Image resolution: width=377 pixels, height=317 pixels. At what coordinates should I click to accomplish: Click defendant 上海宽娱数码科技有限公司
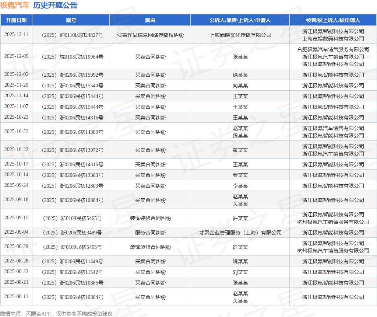pos(333,39)
